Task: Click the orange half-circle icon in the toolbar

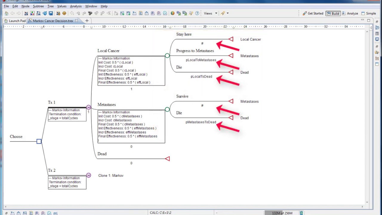Action: pos(172,13)
